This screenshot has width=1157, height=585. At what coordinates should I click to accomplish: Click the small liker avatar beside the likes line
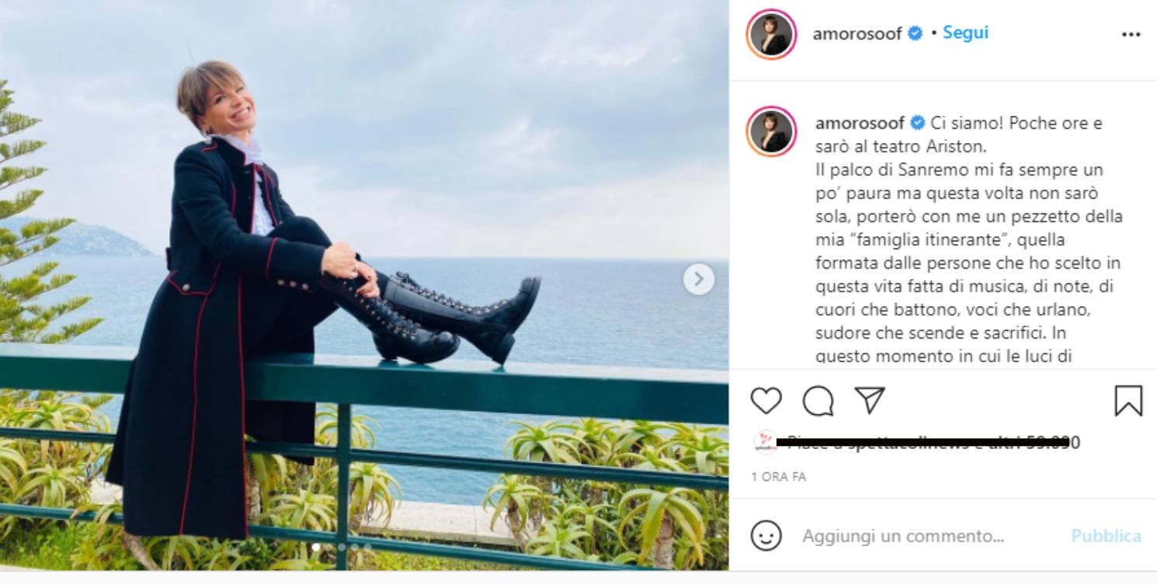[x=765, y=441]
